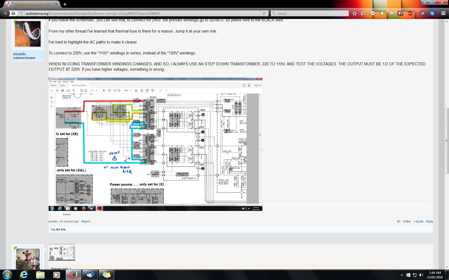Click the Show desktop button
Image resolution: width=449 pixels, height=280 pixels.
coord(447,275)
